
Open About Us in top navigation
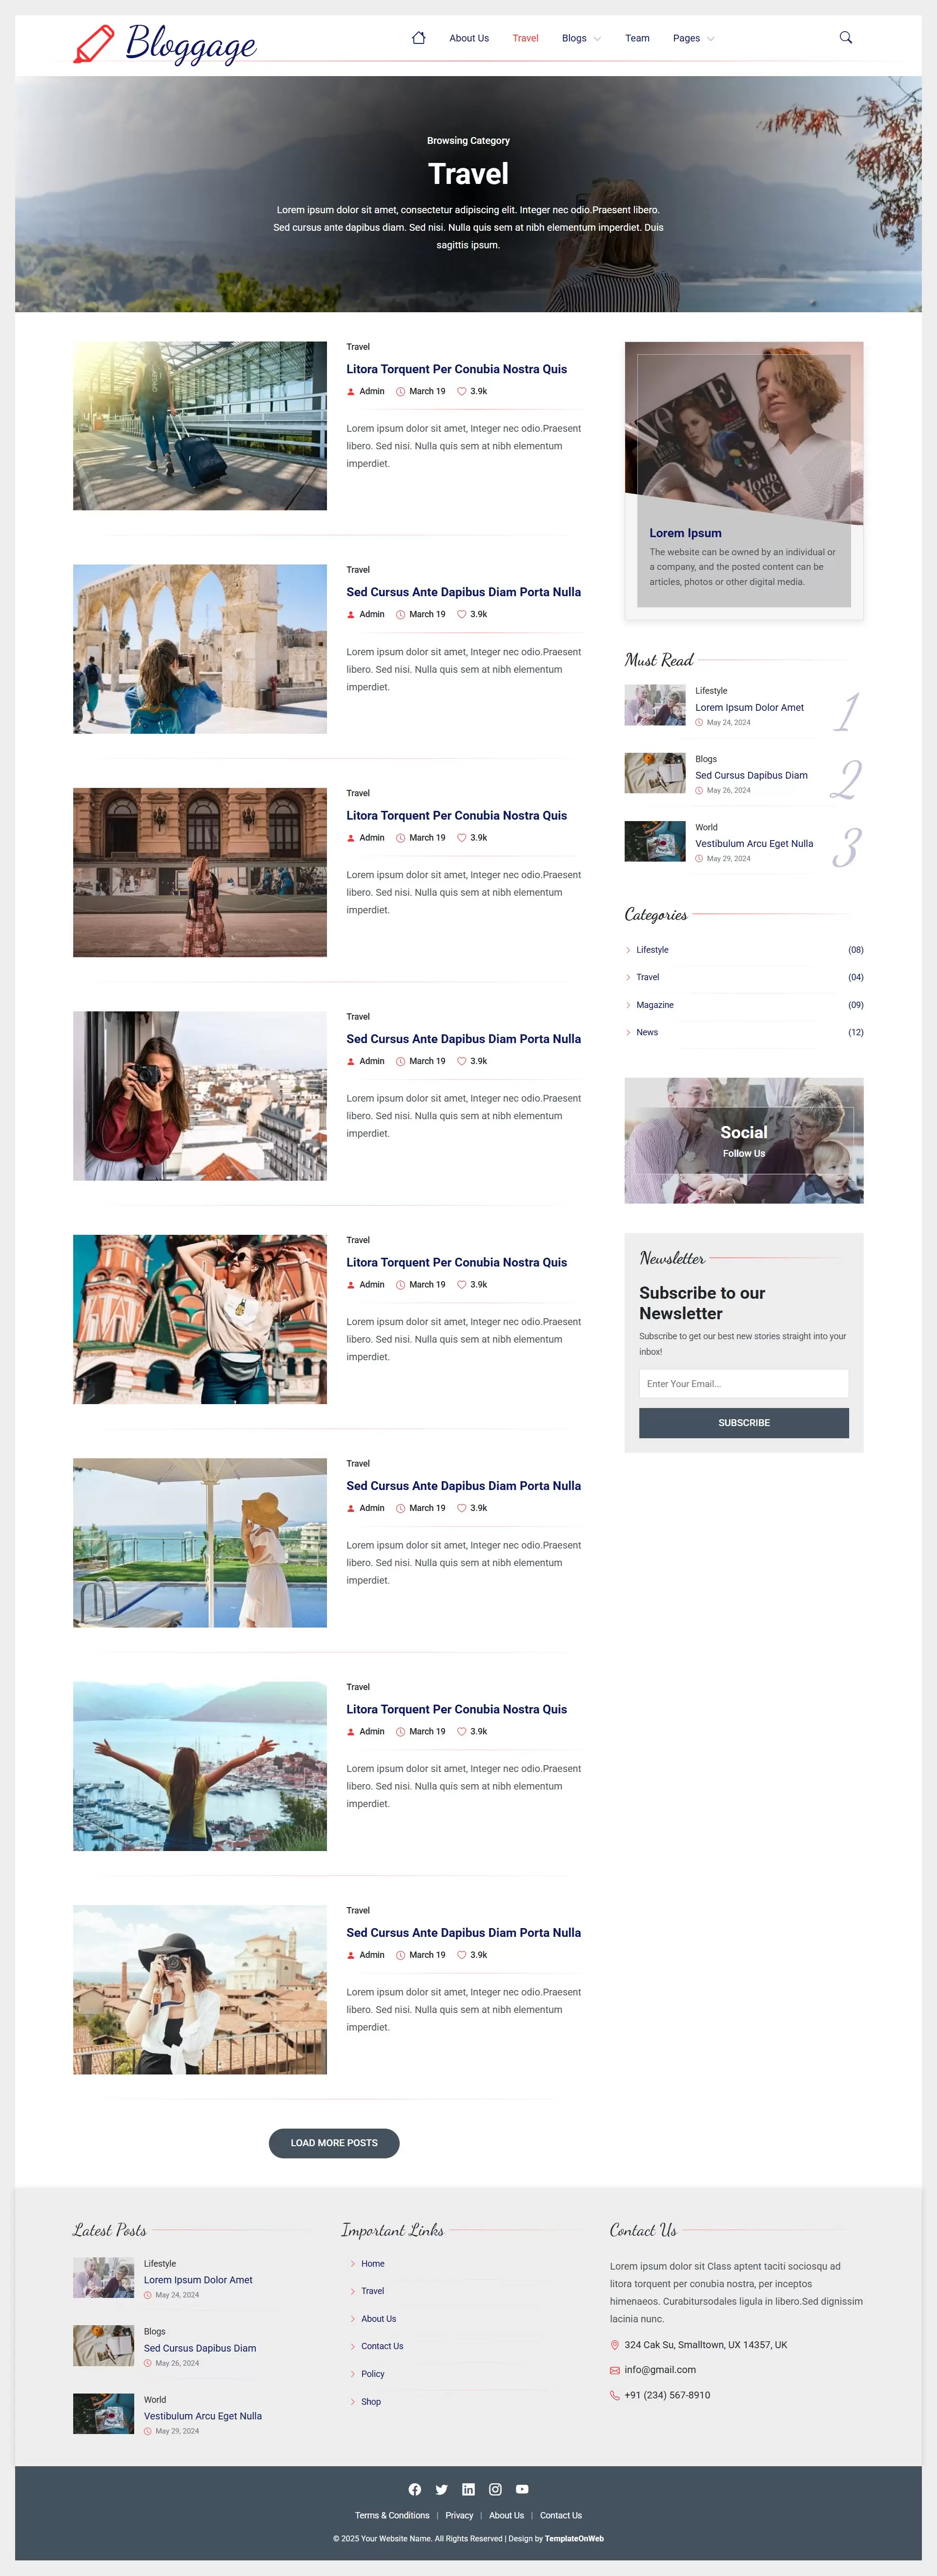(469, 38)
